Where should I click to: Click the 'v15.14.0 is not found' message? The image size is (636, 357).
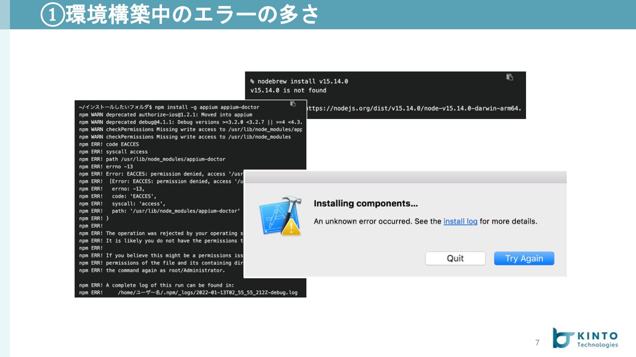click(x=288, y=90)
